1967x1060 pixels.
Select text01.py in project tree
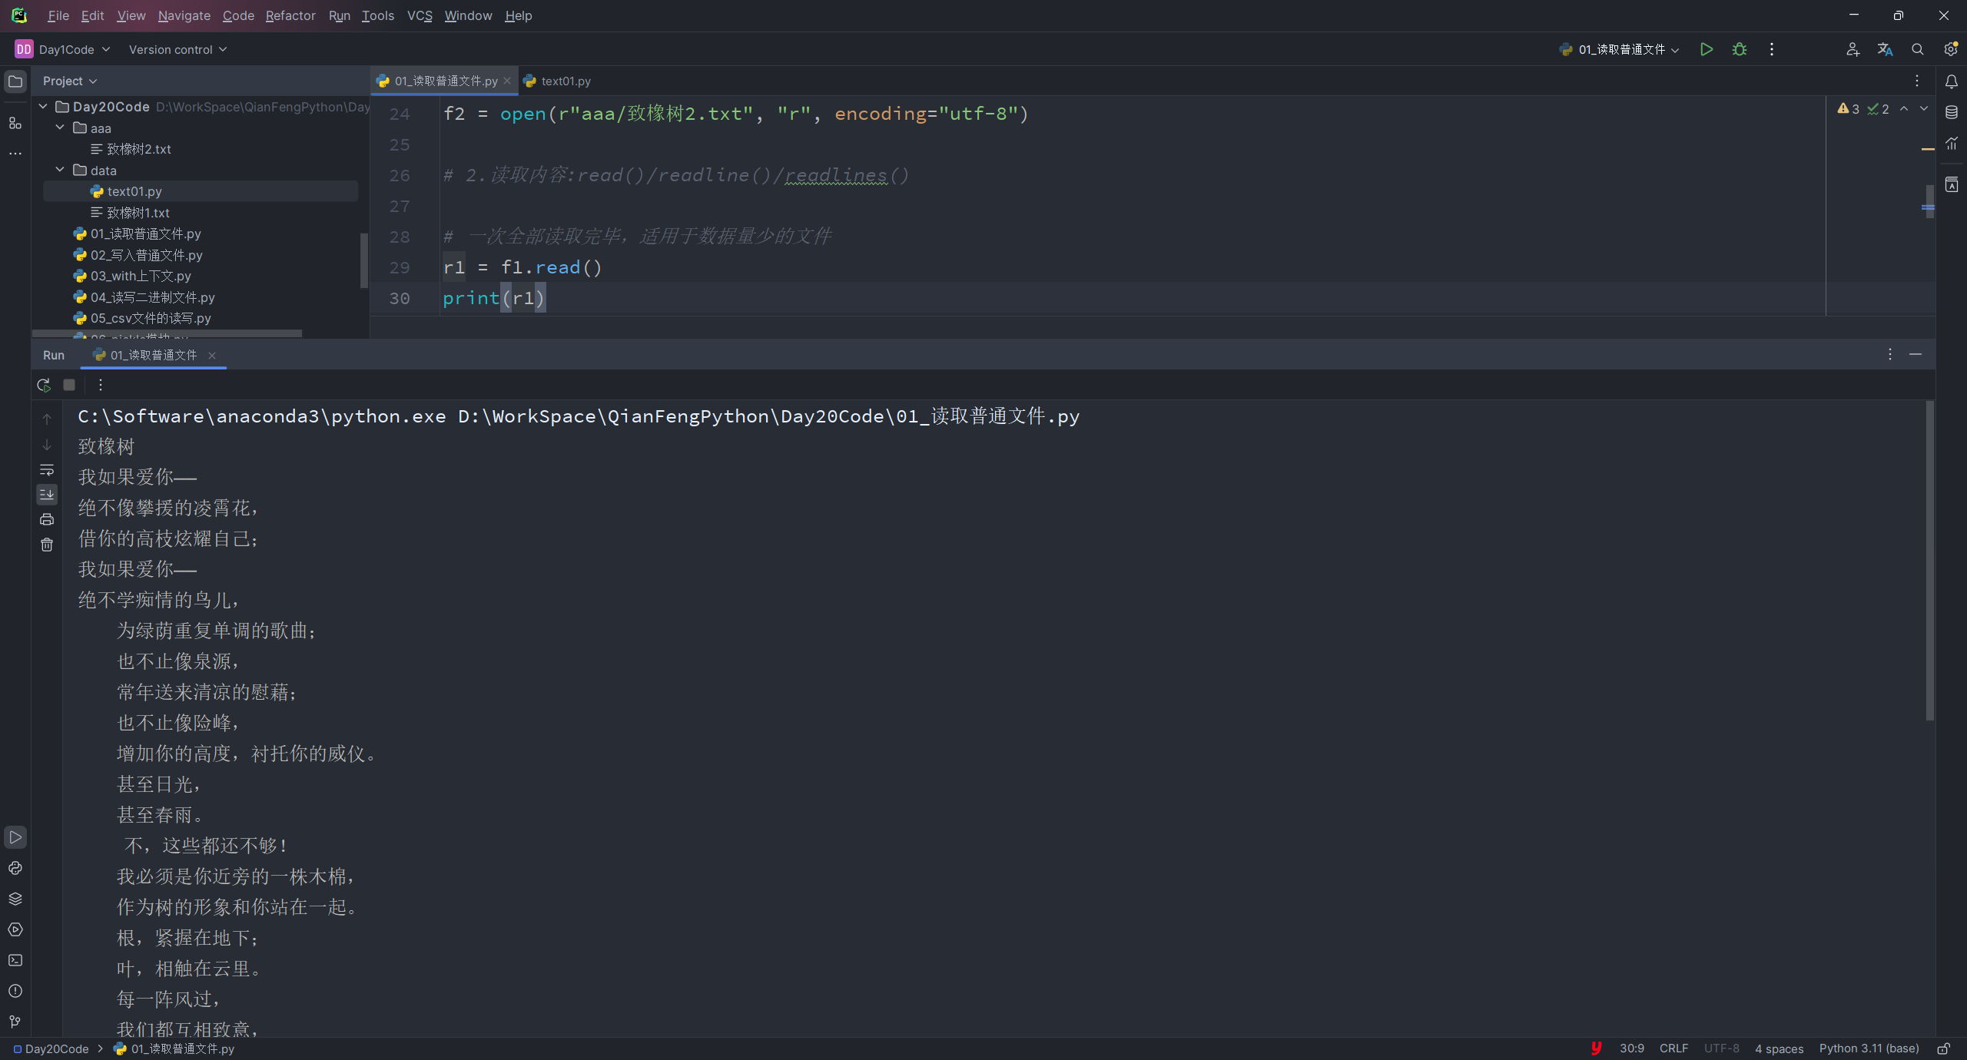(x=134, y=191)
